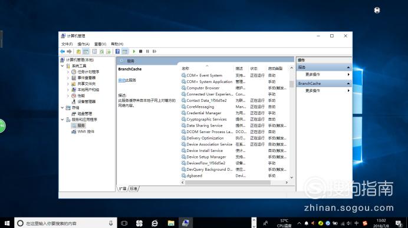Click the Up One Level folder icon
This screenshot has width=408, height=228.
78,51
